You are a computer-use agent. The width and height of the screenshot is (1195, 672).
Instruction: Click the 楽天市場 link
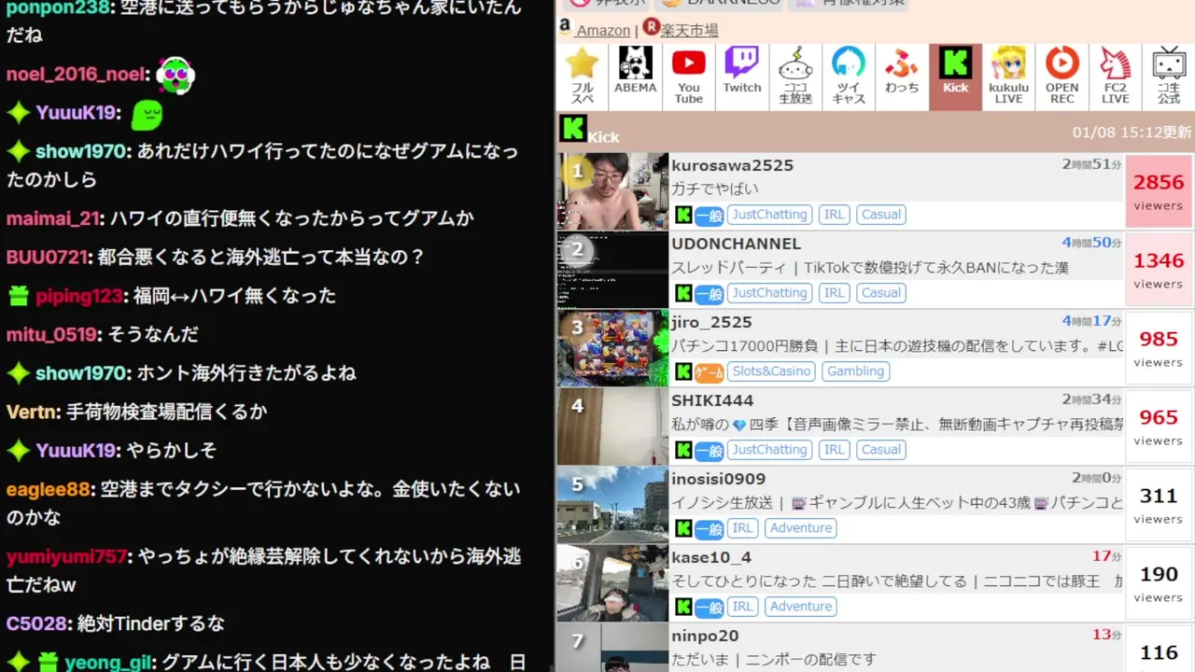tap(689, 30)
